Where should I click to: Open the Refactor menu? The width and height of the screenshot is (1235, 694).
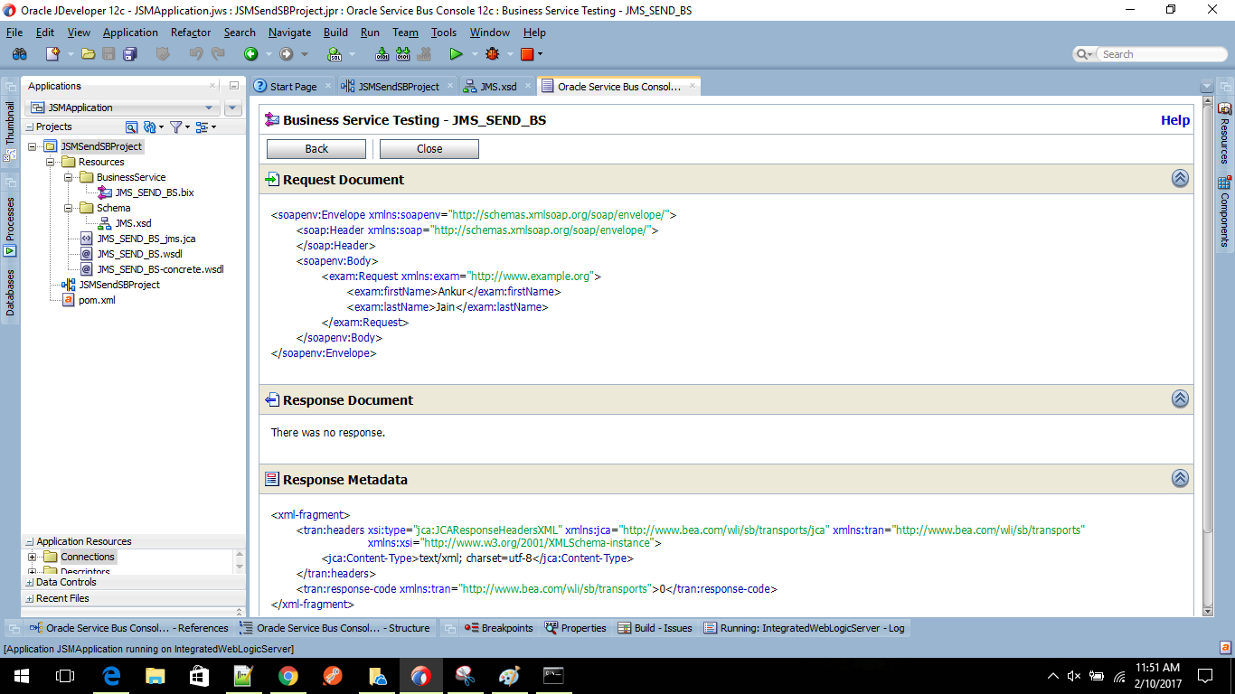[191, 33]
